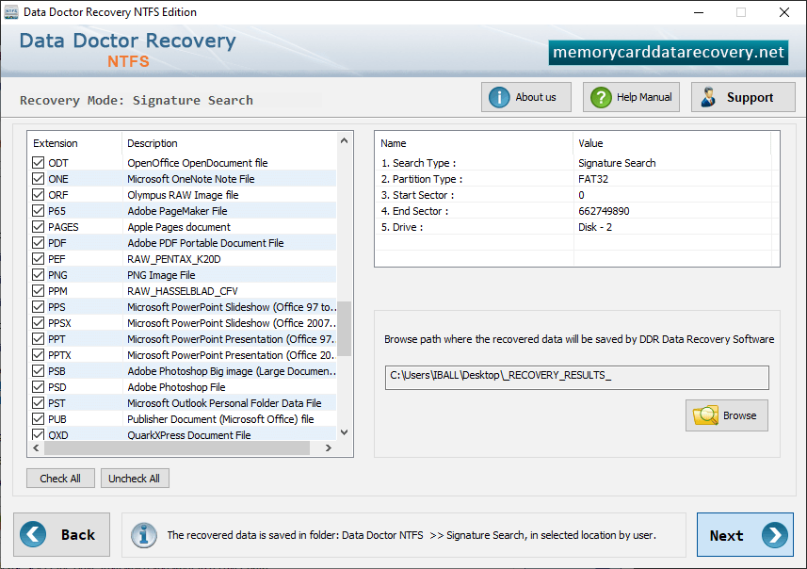This screenshot has width=807, height=569.
Task: Toggle the PSB extension checkbox
Action: pyautogui.click(x=38, y=371)
